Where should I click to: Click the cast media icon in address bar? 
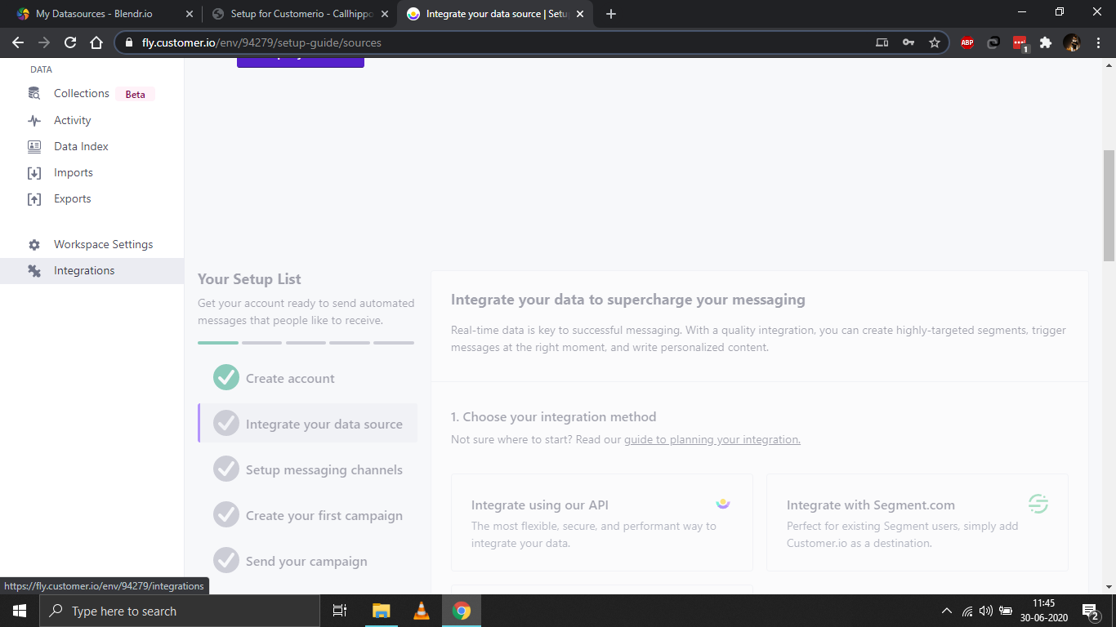[x=882, y=42]
